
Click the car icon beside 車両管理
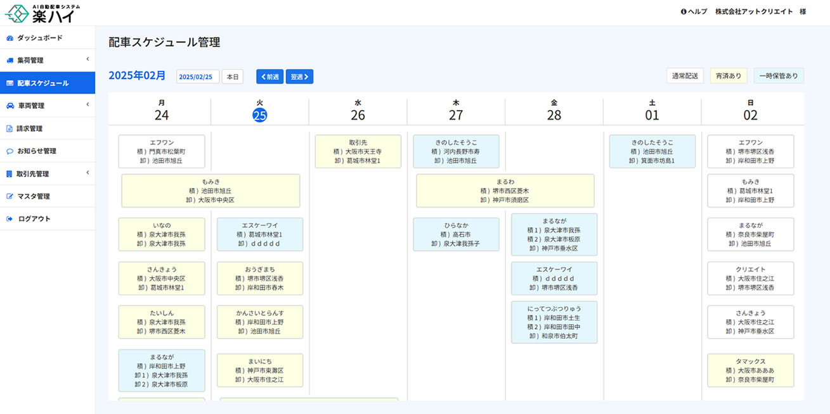(10, 106)
